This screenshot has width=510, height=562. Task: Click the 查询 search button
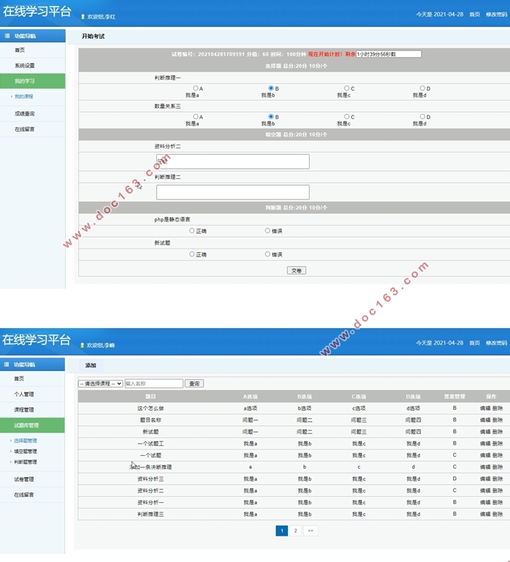tap(194, 384)
